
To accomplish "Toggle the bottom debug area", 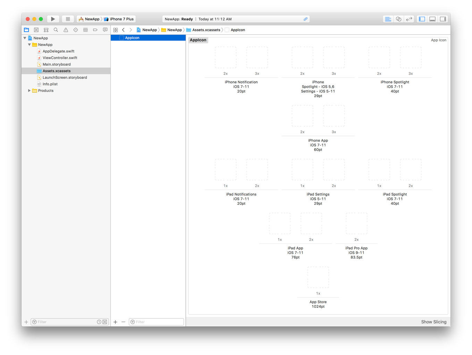I will click(432, 19).
